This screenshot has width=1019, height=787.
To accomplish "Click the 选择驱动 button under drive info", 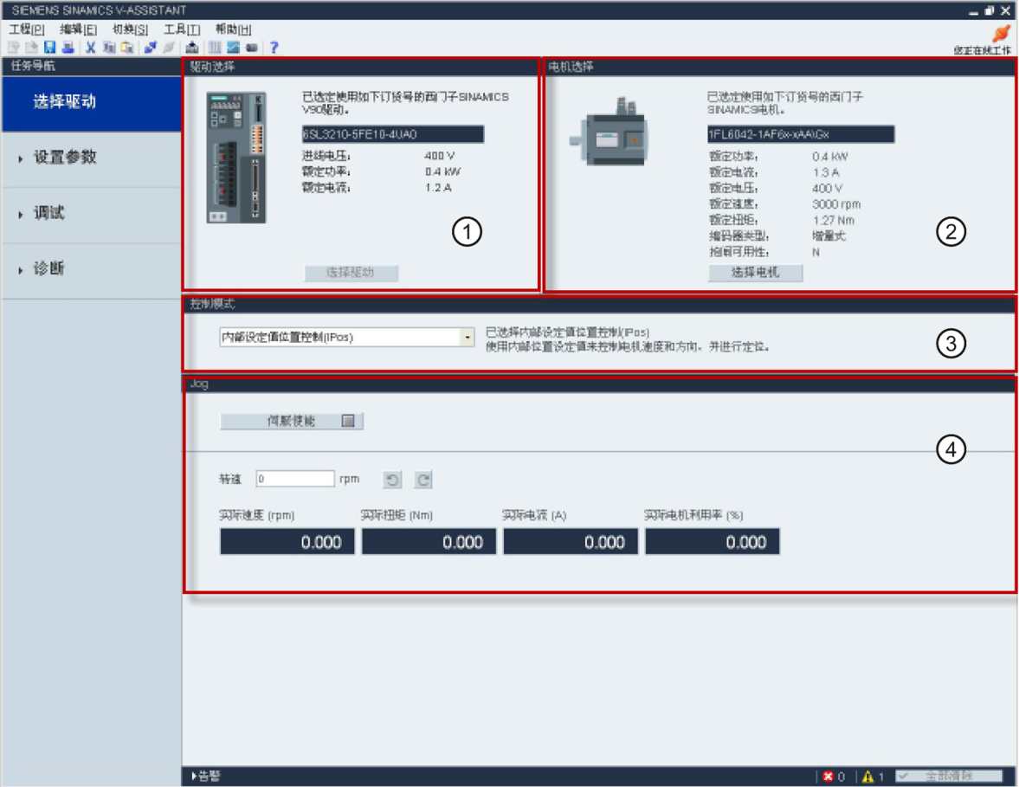I will point(351,273).
